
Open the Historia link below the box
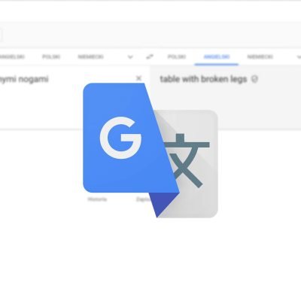point(97,199)
